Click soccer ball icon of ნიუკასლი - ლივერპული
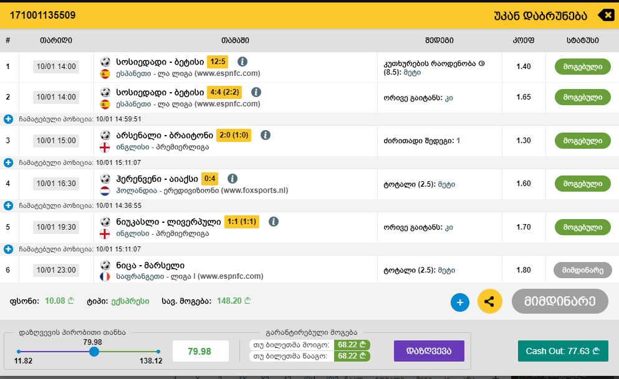This screenshot has height=379, width=619. [x=105, y=222]
